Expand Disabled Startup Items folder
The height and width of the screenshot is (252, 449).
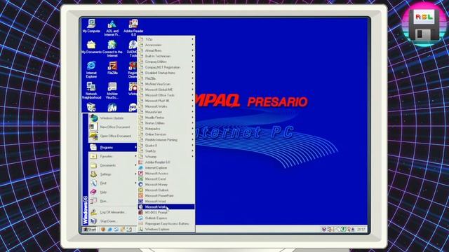166,73
